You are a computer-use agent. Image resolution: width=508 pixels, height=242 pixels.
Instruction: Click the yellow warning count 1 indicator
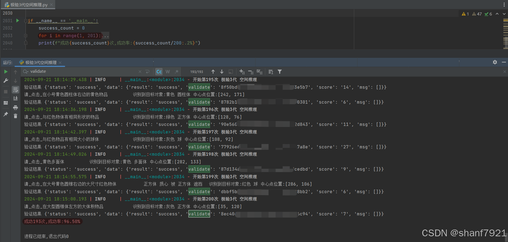465,14
